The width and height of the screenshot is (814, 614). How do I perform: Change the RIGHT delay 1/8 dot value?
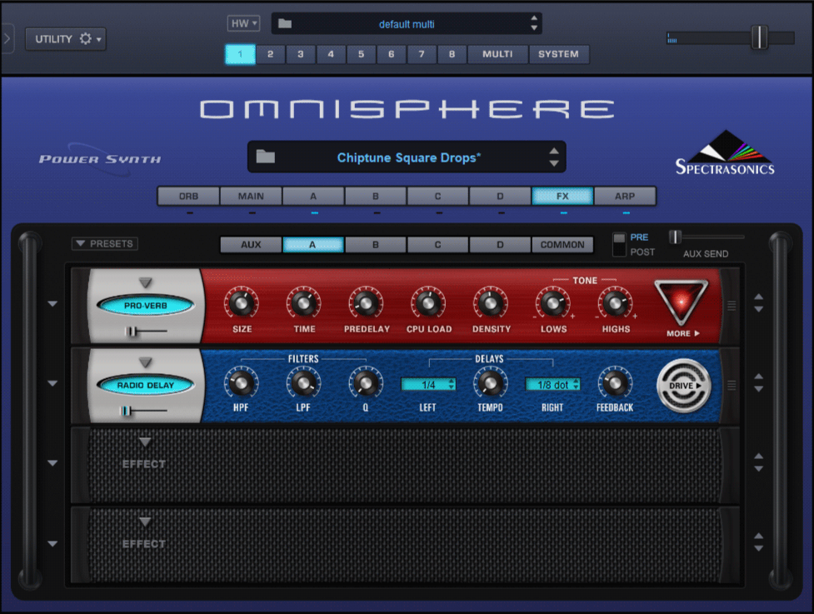pos(553,385)
